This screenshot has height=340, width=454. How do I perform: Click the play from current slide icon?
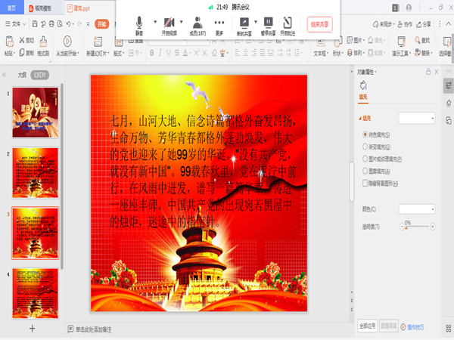(67, 41)
